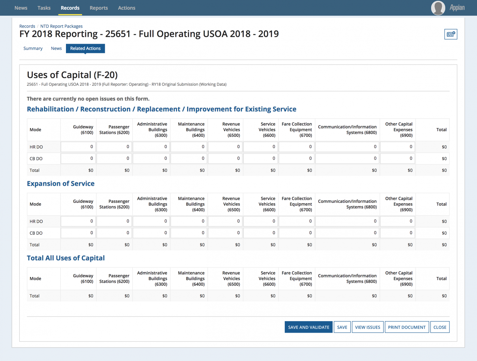Edit Rehabilitation CB DO Revenue Vehicles (6500) field
Image resolution: width=477 pixels, height=361 pixels.
225,158
